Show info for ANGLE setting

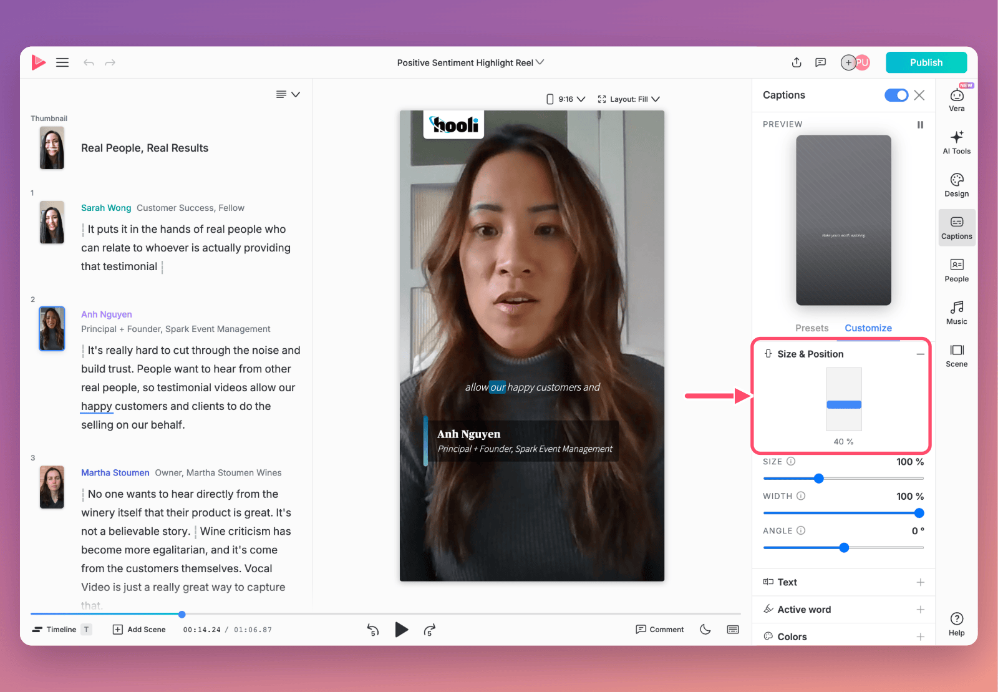pos(801,530)
